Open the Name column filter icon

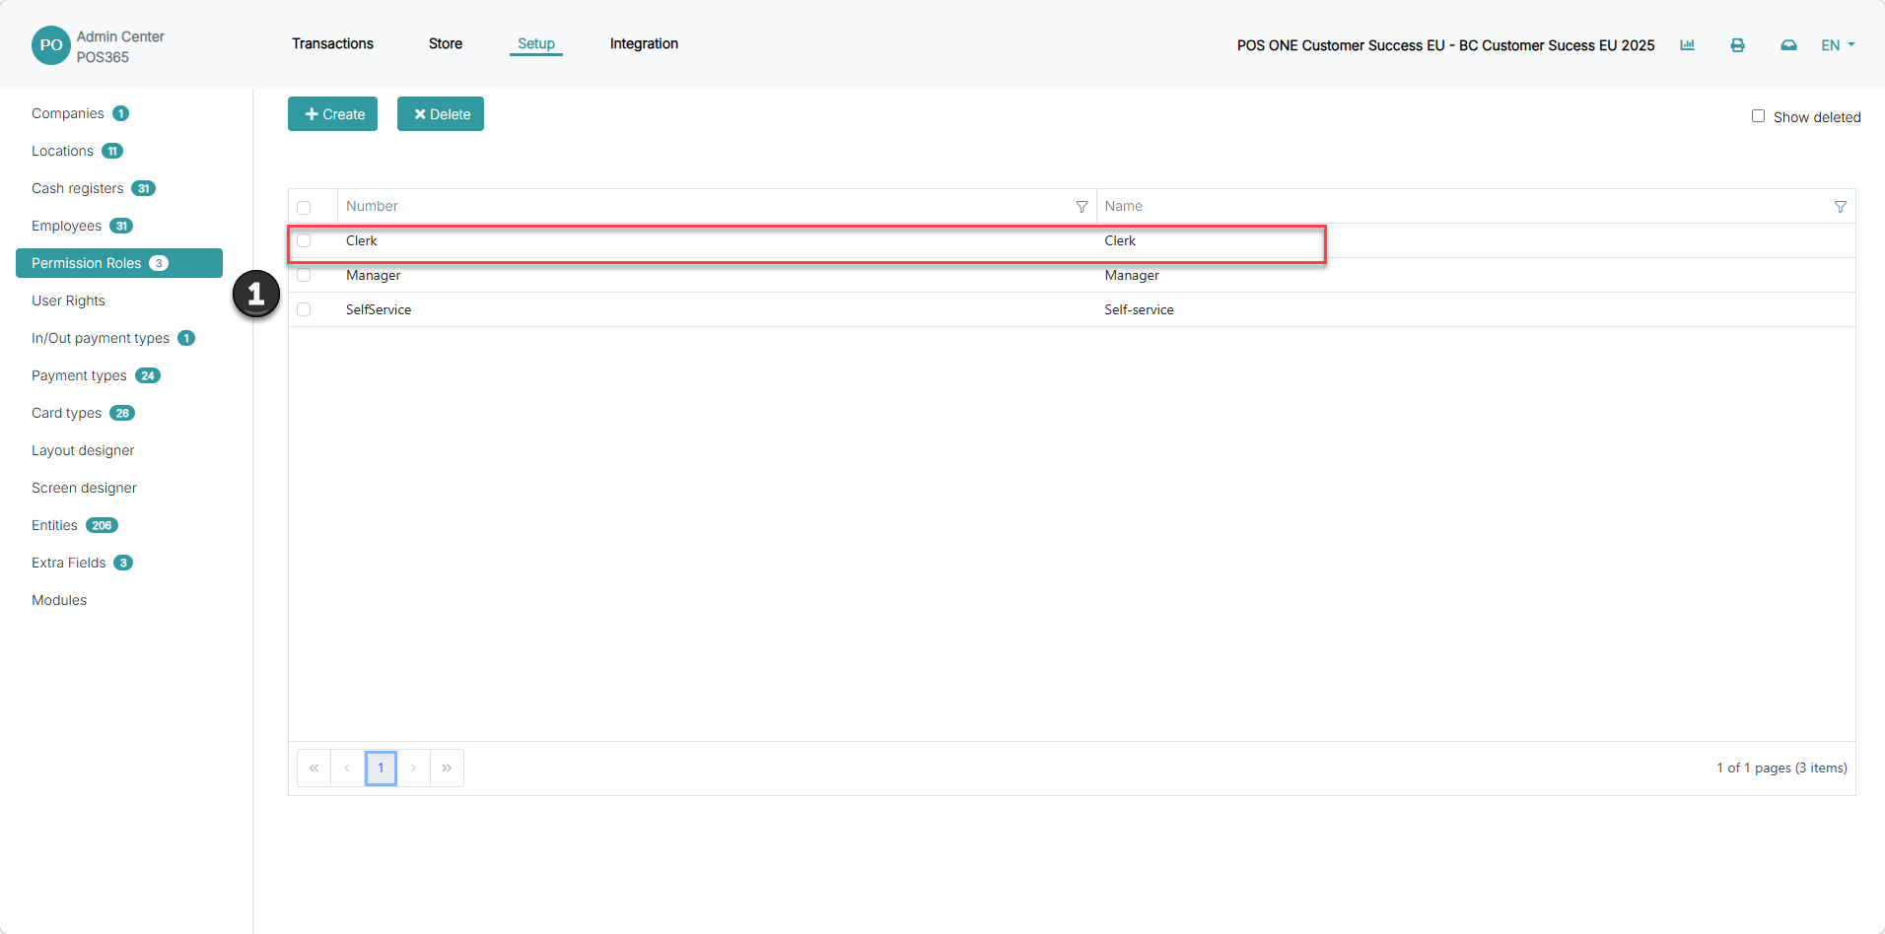[1840, 207]
